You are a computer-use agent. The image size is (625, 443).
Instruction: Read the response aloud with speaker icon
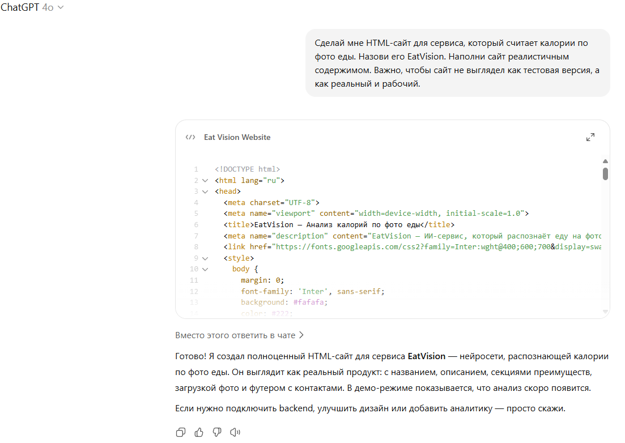coord(235,432)
